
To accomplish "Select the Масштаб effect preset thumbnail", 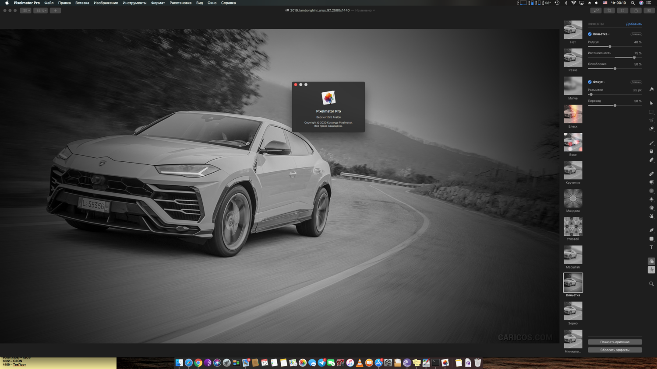I will [x=573, y=254].
